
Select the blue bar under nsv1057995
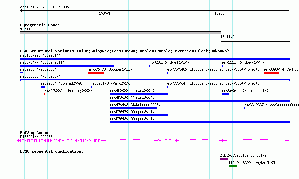[155, 59]
